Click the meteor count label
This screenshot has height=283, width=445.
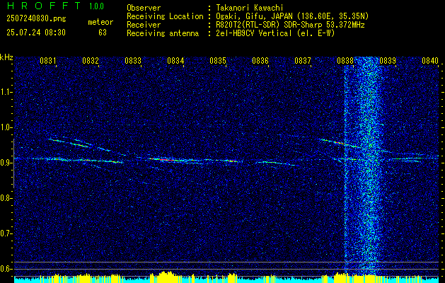point(100,22)
